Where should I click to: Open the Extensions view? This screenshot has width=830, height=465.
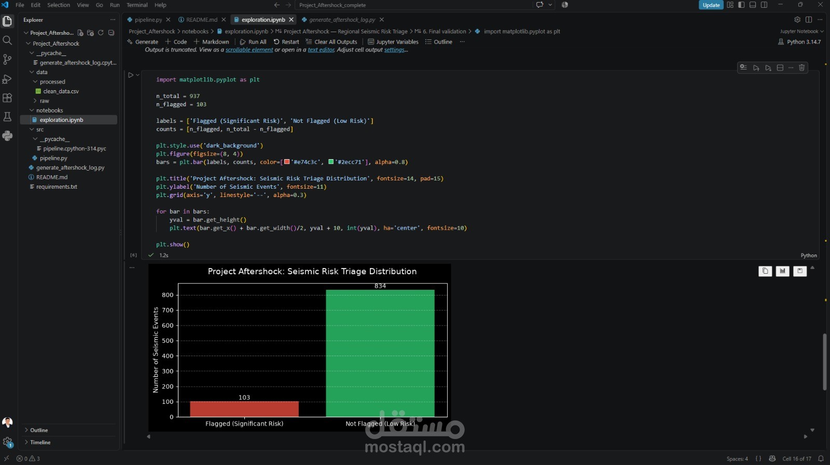7,98
